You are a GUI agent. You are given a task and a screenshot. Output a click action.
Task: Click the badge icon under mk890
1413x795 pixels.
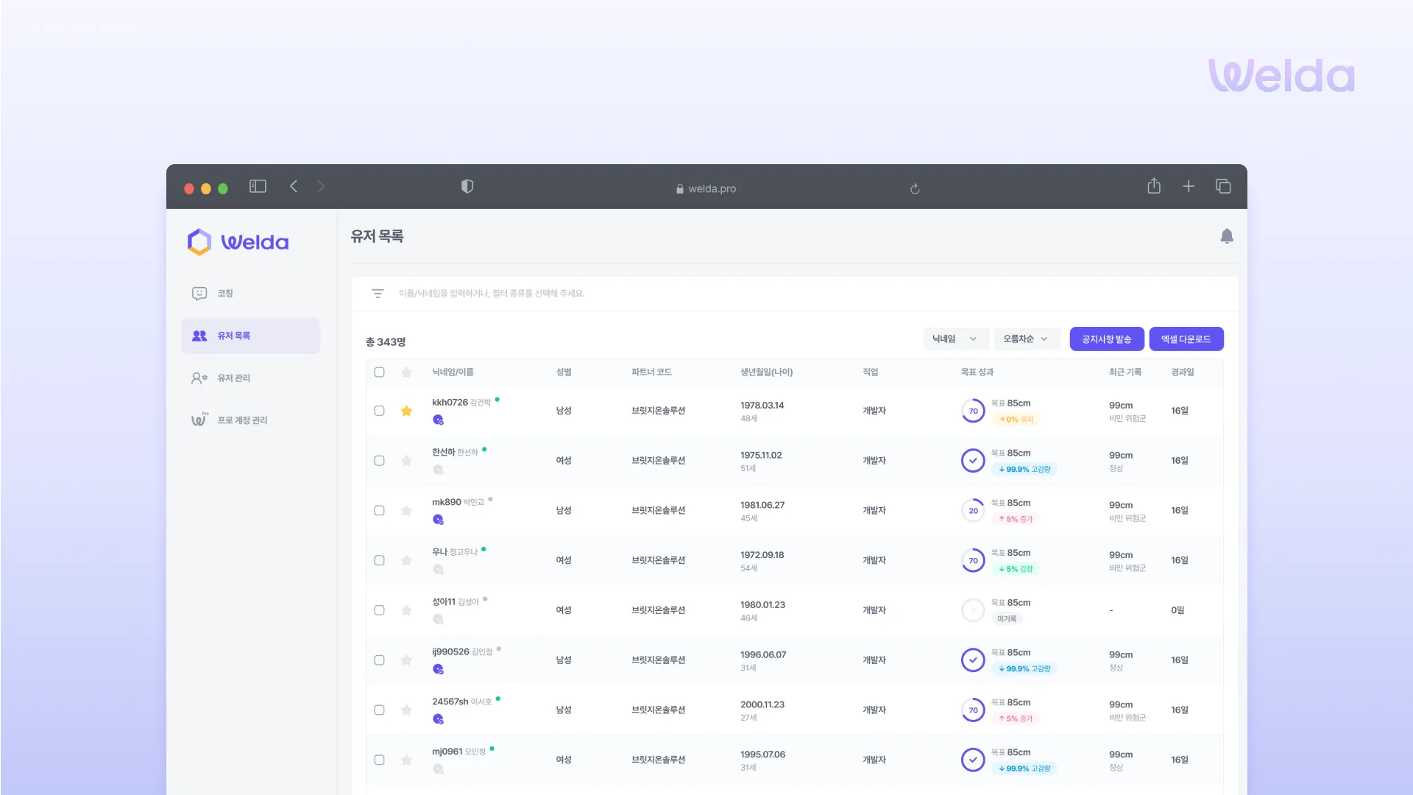(438, 520)
